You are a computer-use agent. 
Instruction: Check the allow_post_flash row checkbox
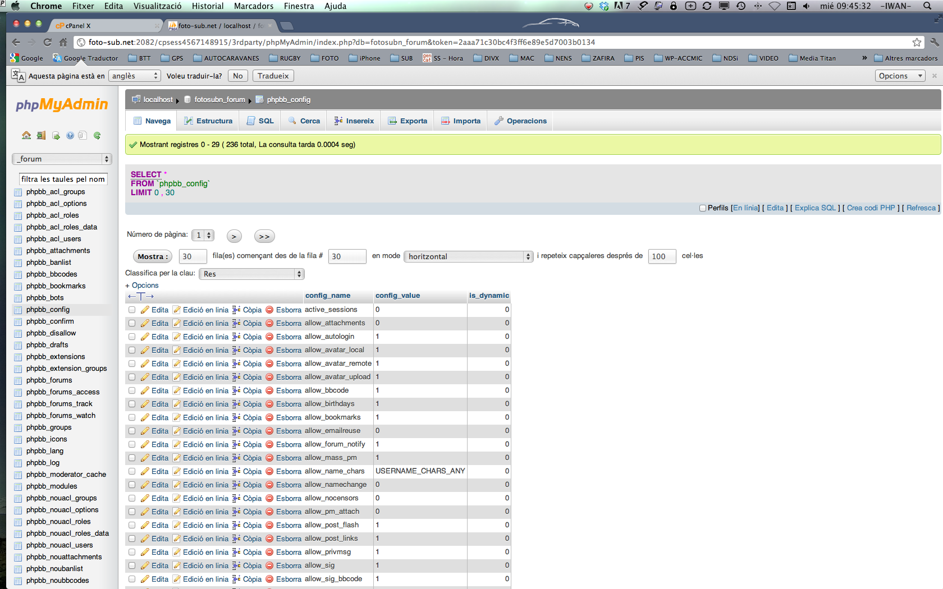pos(132,525)
